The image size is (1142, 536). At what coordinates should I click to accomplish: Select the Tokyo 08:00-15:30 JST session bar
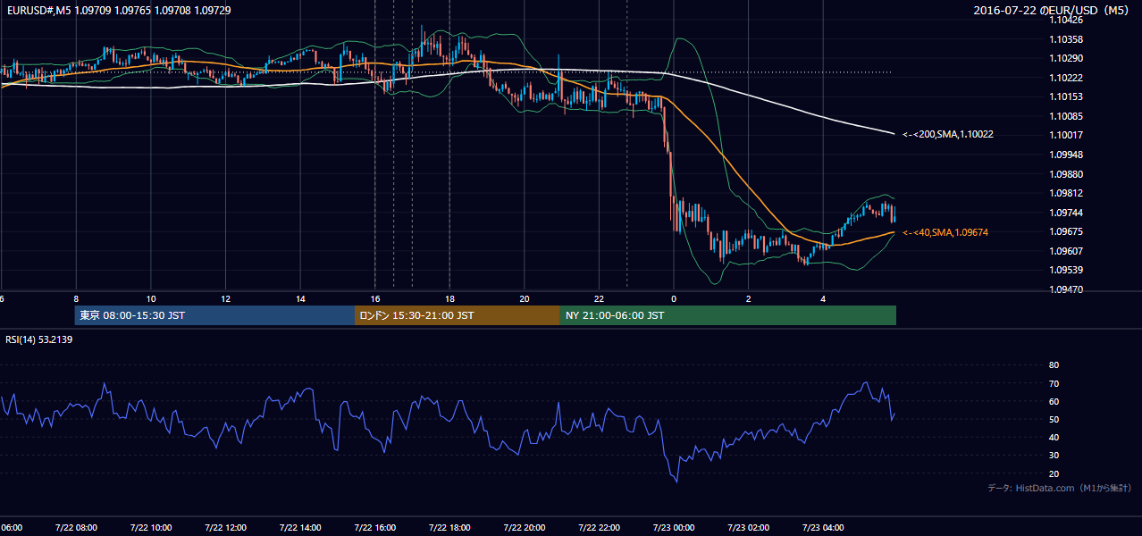click(214, 315)
